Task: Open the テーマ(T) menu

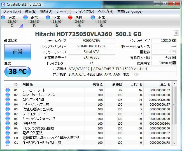Action: tap(64, 11)
